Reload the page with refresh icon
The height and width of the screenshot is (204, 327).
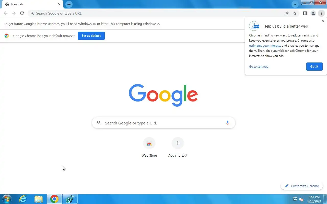pos(22,13)
